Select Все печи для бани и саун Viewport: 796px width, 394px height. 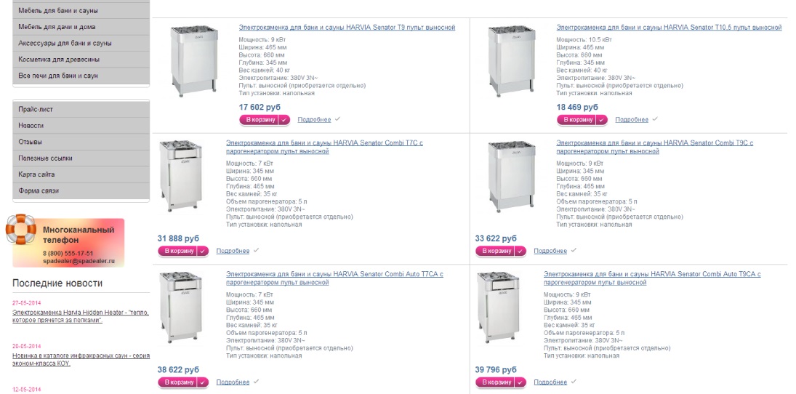tap(81, 76)
